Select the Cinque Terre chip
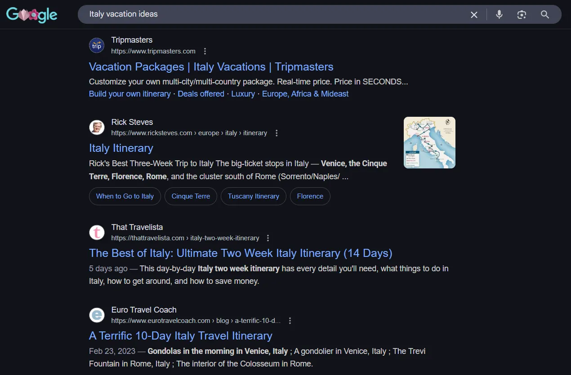Image resolution: width=571 pixels, height=375 pixels. (191, 196)
